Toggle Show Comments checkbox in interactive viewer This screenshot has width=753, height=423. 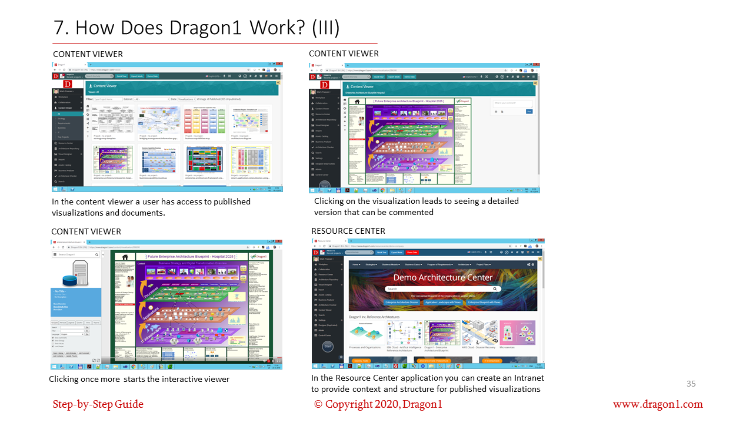(53, 338)
